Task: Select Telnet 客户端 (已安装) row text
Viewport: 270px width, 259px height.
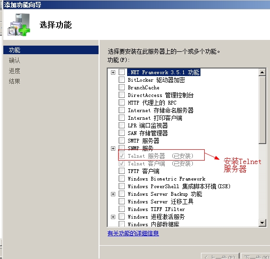Action: point(160,163)
